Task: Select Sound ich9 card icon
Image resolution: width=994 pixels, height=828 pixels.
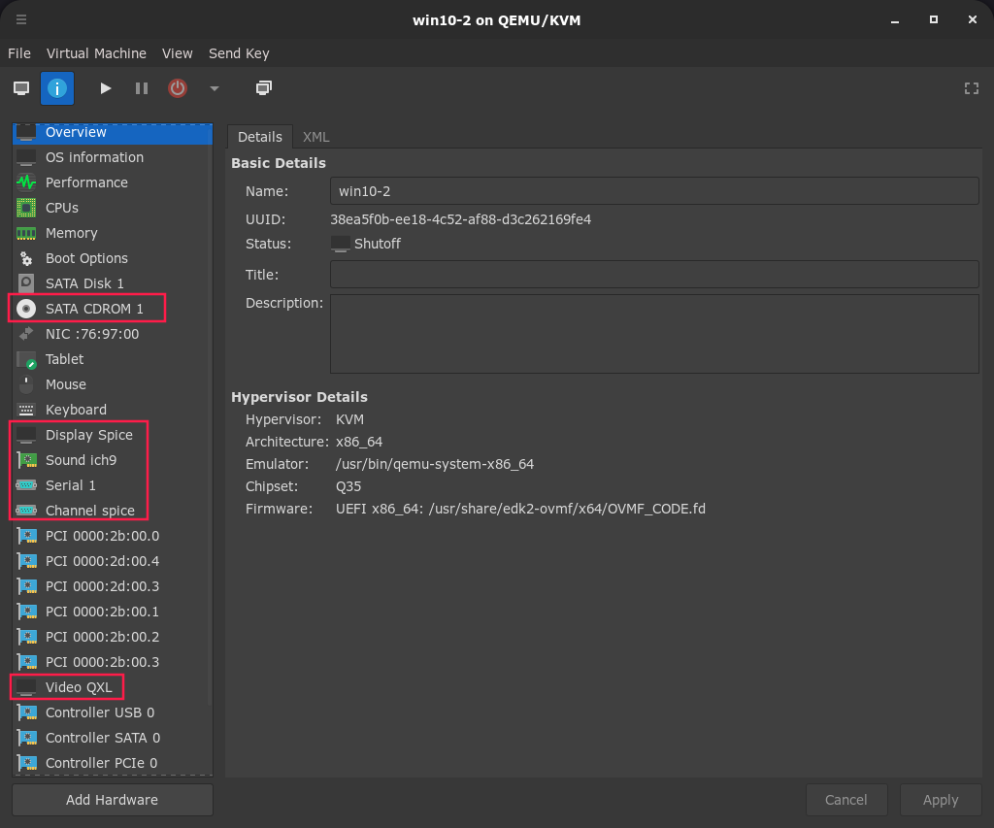Action: click(x=26, y=460)
